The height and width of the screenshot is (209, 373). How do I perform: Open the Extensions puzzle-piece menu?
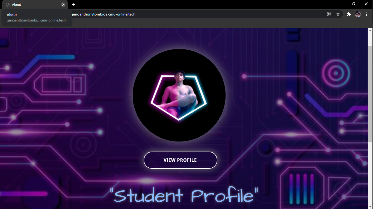(349, 14)
